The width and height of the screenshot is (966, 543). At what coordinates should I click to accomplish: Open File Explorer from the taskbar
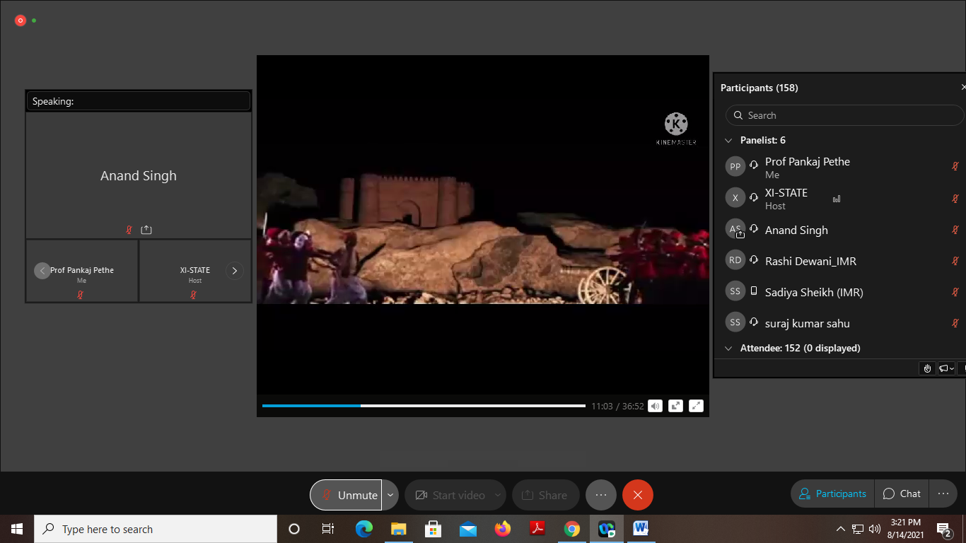pos(399,529)
